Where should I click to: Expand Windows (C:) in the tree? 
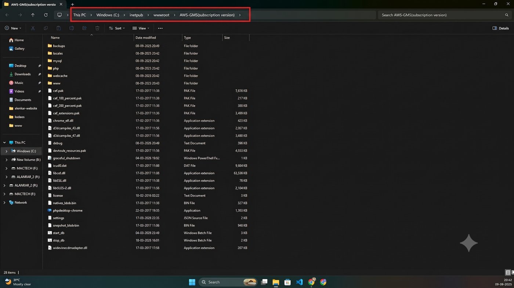pos(6,151)
